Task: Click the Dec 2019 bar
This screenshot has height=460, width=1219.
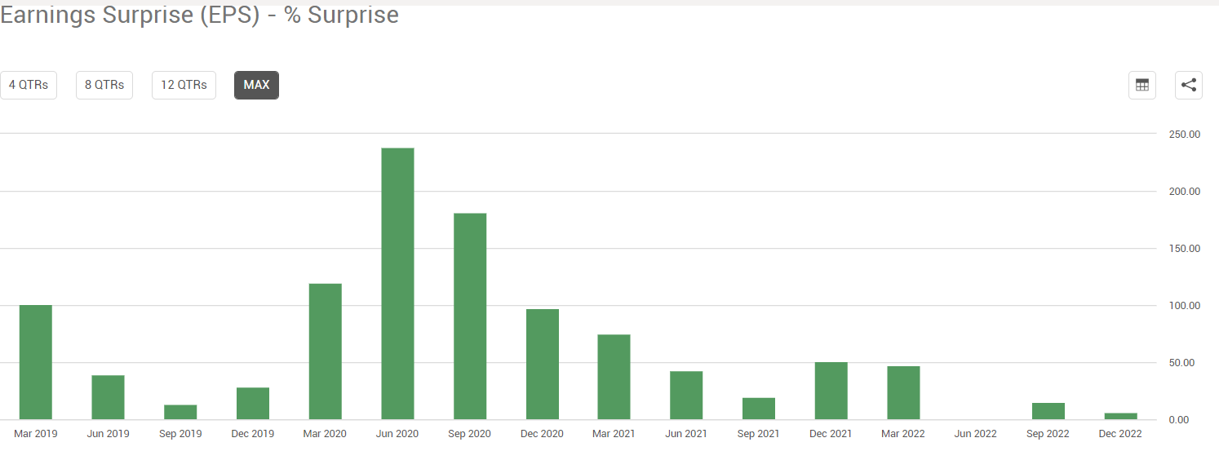Action: pyautogui.click(x=253, y=404)
